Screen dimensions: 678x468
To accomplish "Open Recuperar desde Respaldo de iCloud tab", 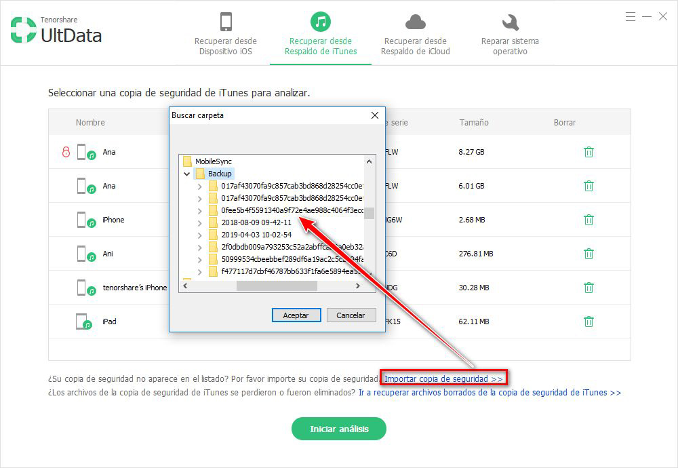I will (x=415, y=34).
